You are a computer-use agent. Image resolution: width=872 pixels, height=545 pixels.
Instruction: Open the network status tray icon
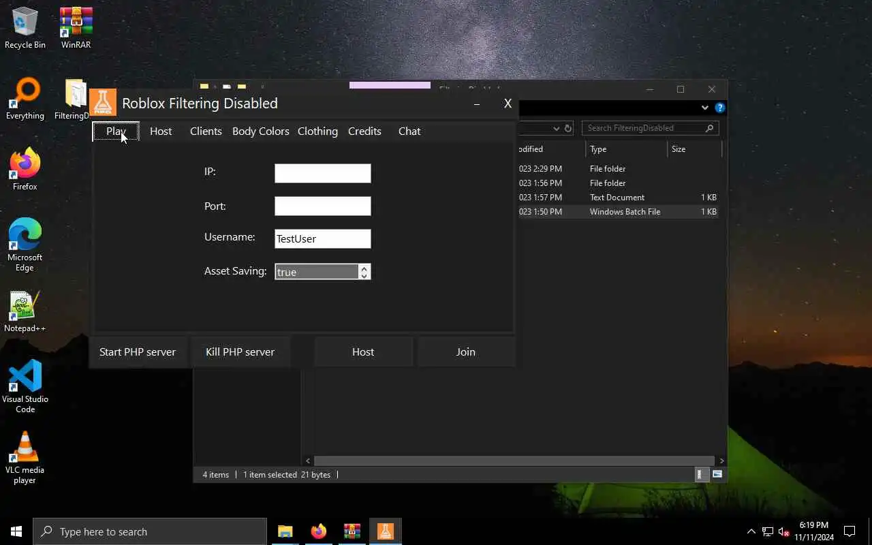click(x=768, y=531)
